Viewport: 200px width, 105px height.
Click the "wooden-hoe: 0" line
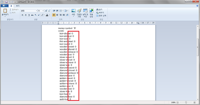(x=67, y=89)
